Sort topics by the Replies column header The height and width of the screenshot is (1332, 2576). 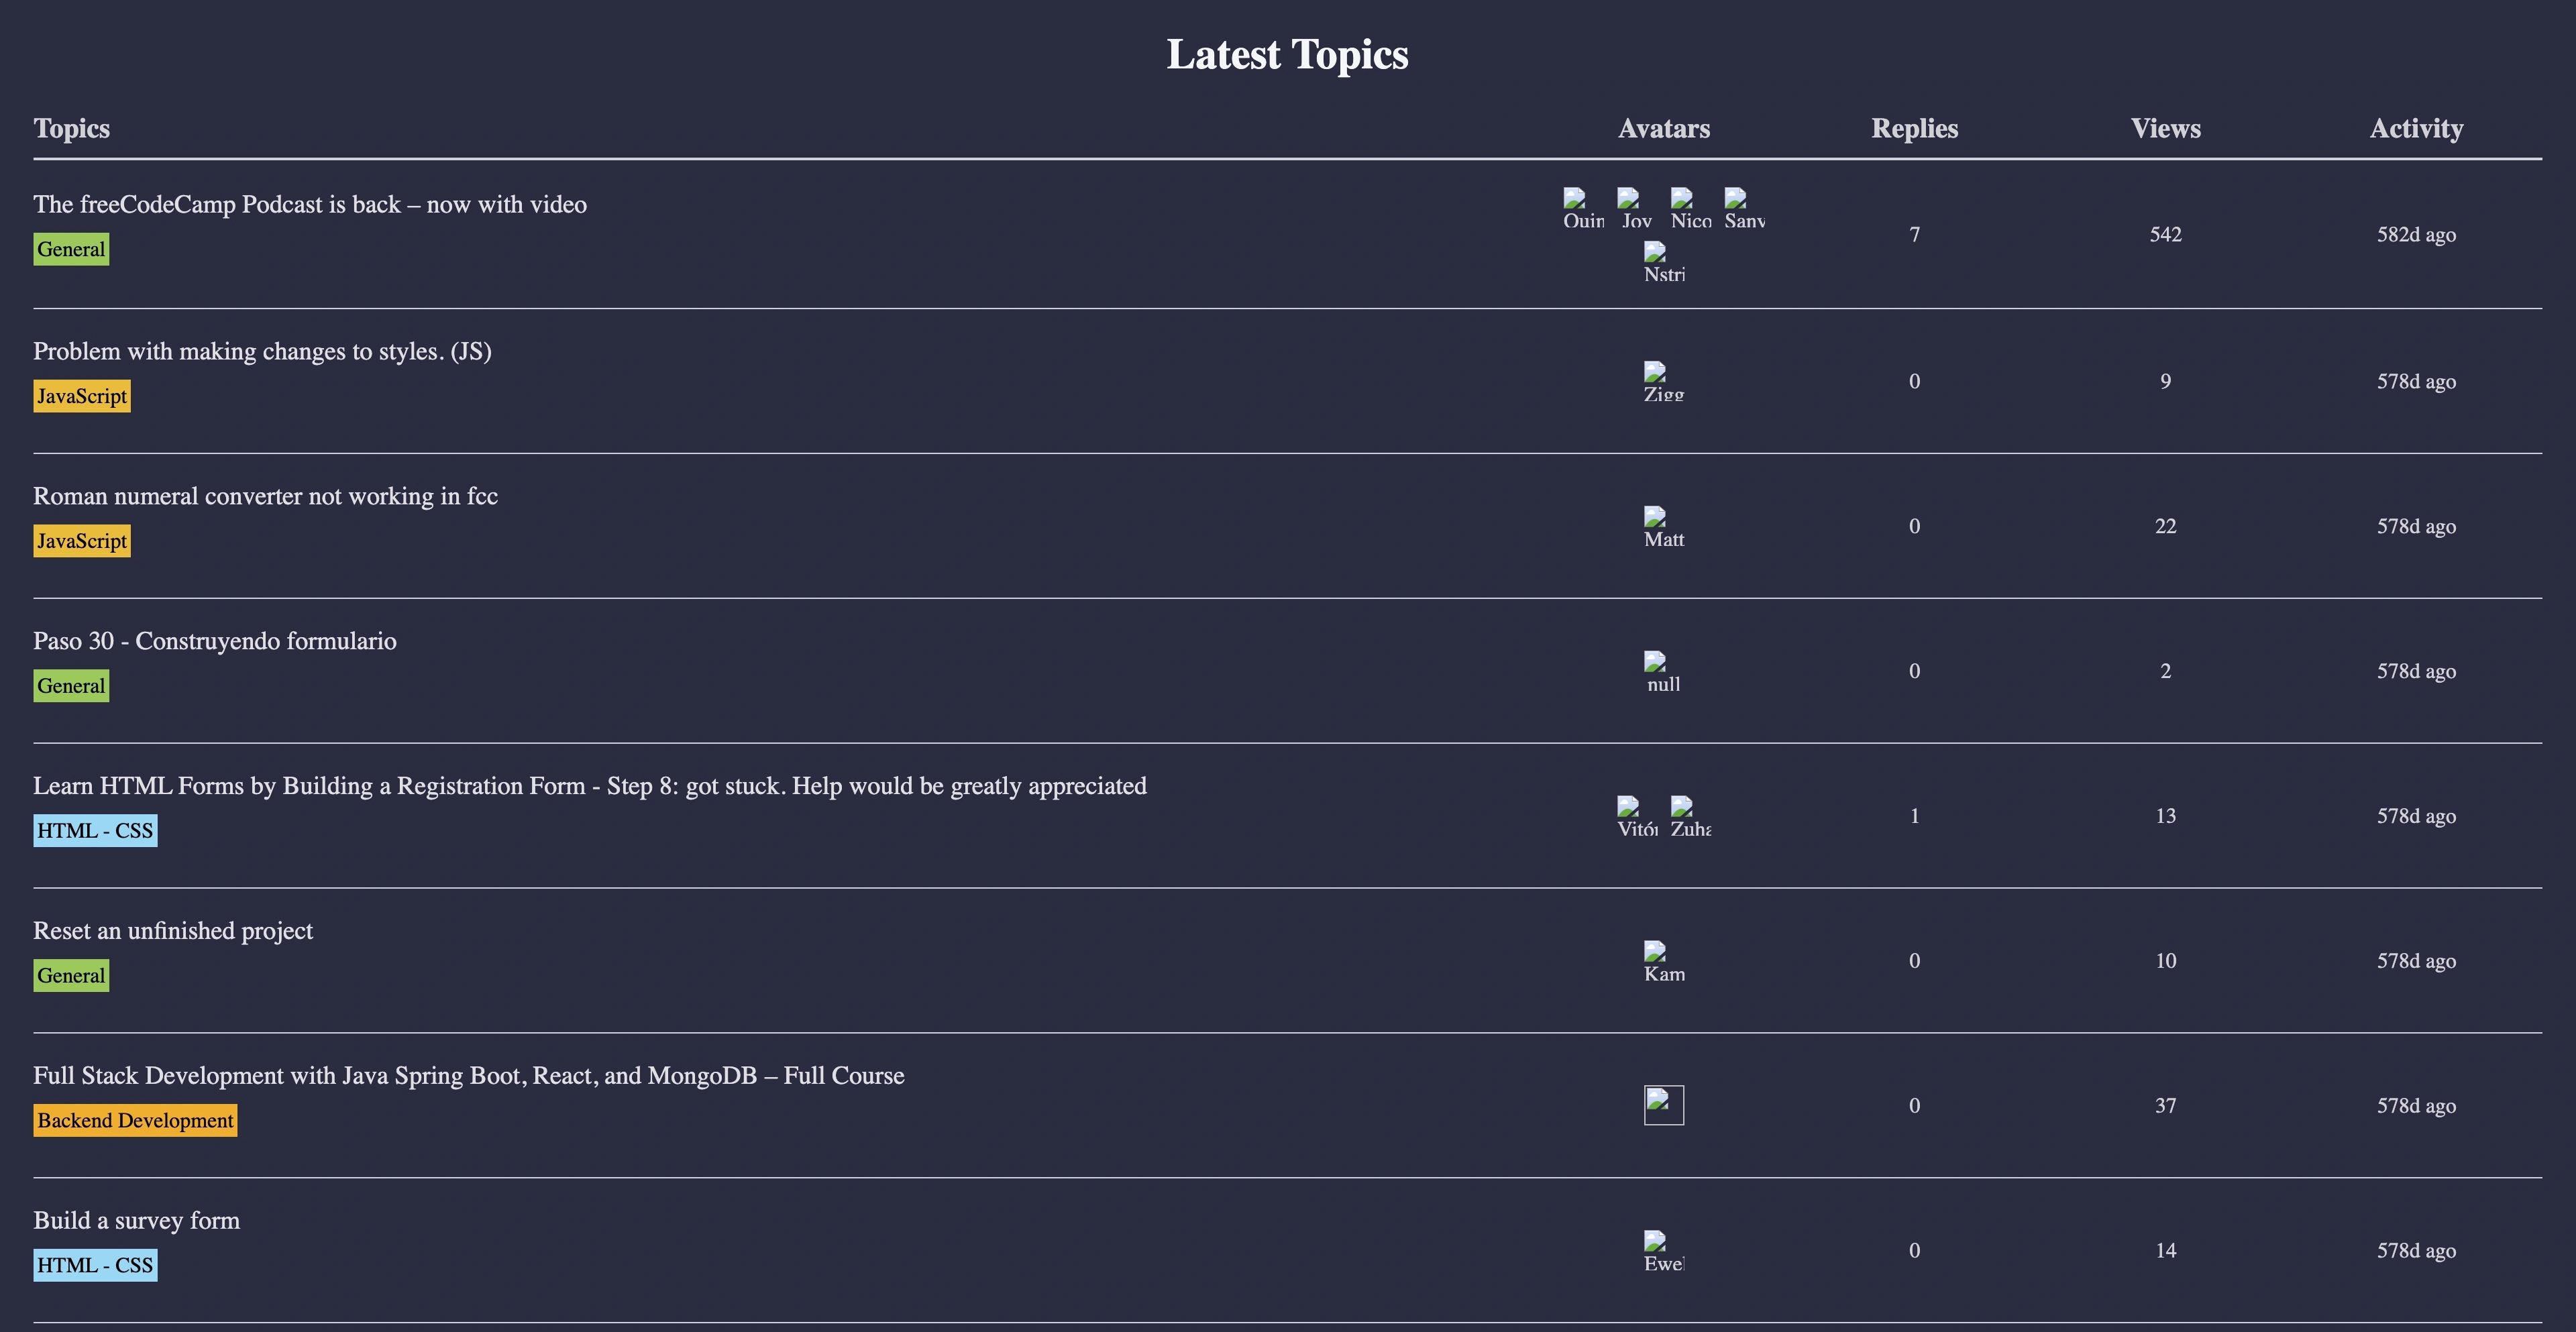tap(1914, 128)
